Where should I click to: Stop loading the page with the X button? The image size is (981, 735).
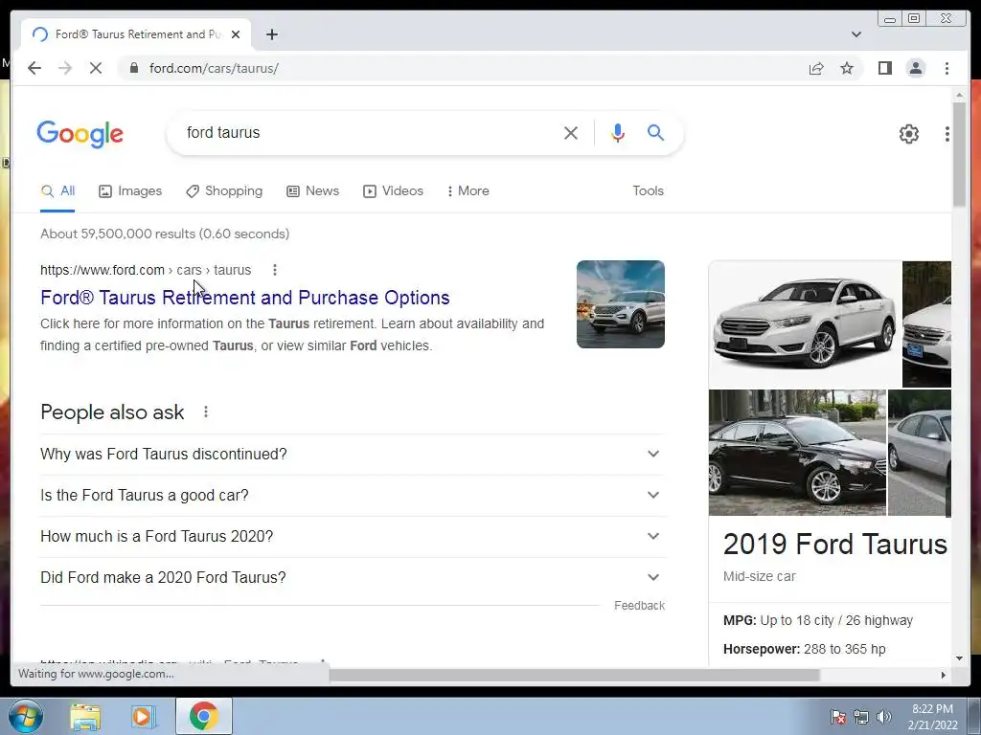coord(96,68)
